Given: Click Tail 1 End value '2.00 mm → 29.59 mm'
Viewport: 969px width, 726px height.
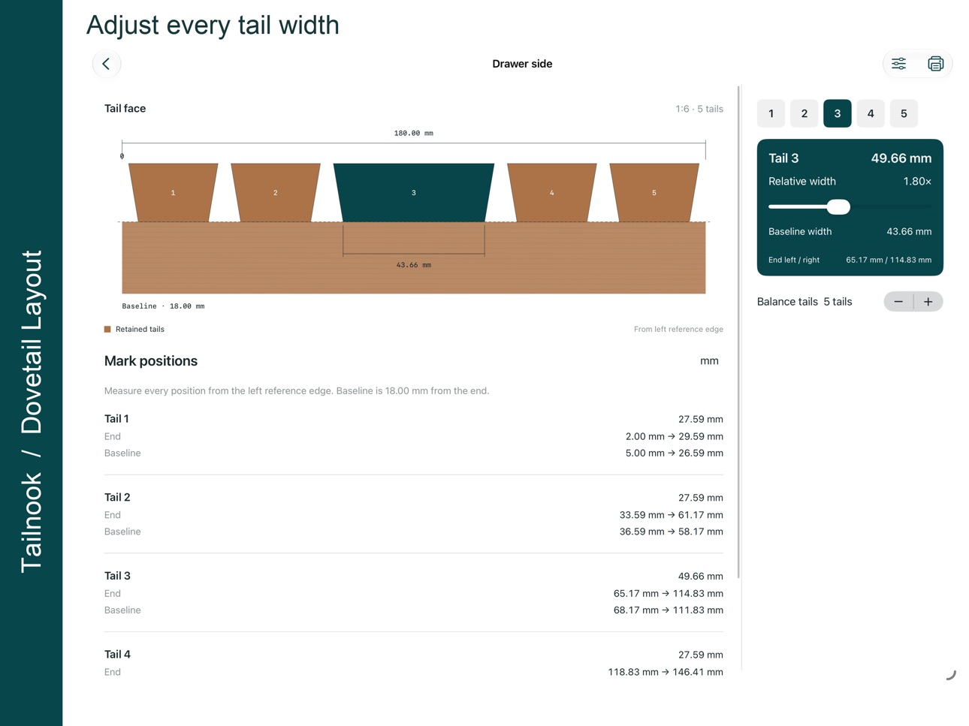Looking at the screenshot, I should coord(675,436).
